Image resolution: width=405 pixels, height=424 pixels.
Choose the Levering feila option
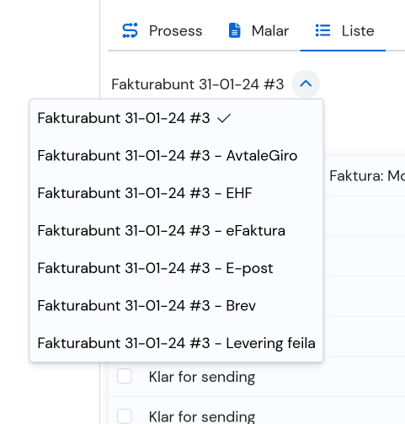point(176,343)
